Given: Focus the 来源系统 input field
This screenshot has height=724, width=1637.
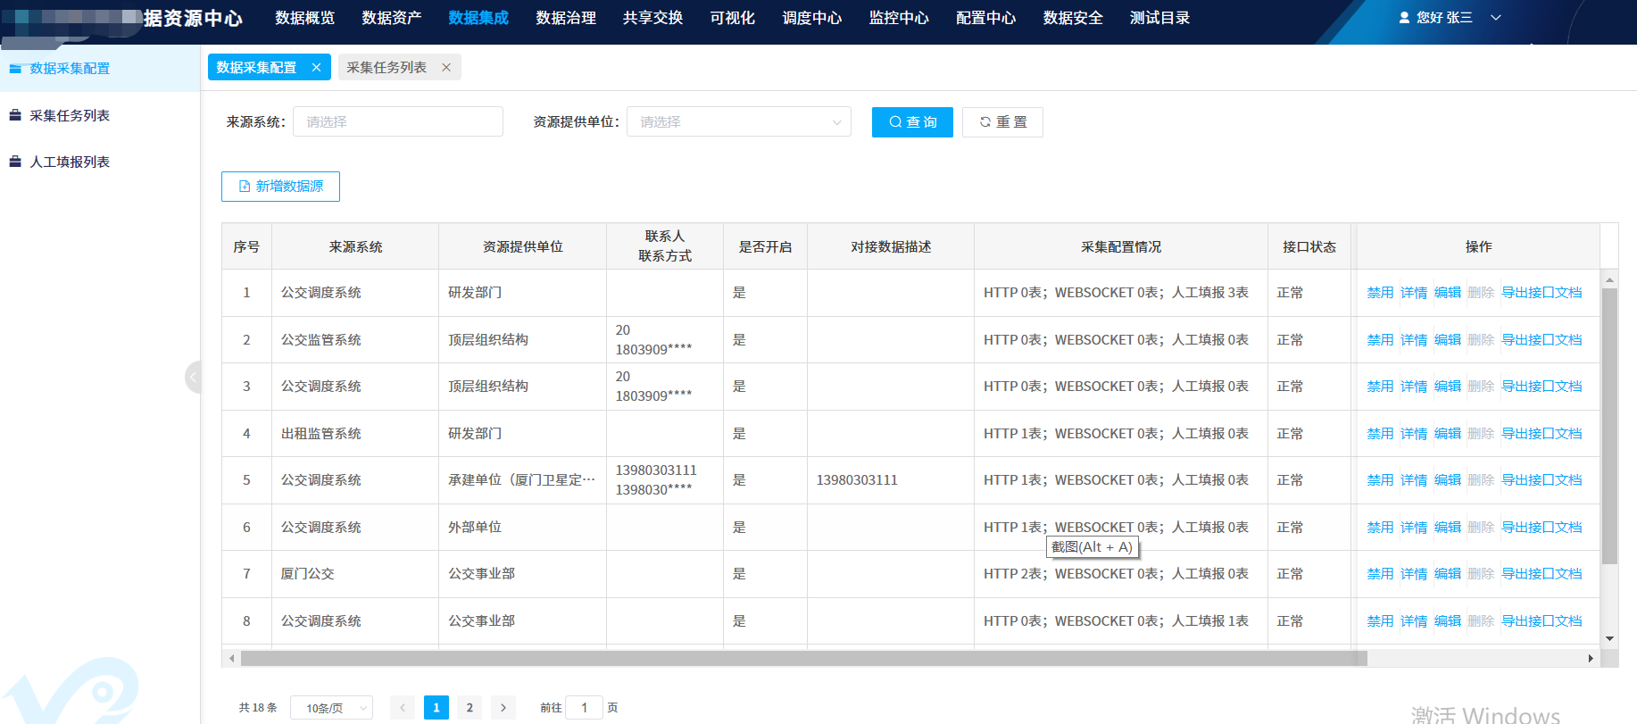Looking at the screenshot, I should tap(398, 121).
